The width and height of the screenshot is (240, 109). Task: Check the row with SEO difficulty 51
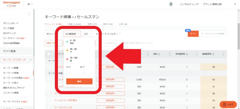49,86
